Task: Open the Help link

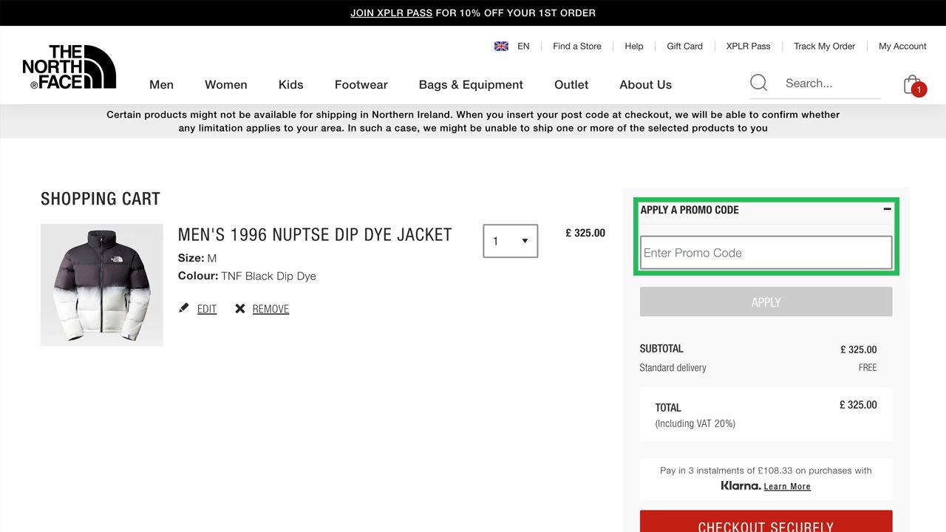Action: pyautogui.click(x=634, y=46)
